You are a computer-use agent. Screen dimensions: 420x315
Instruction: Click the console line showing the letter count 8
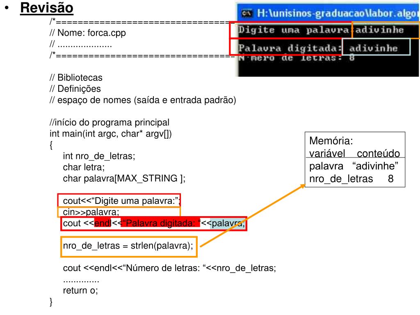pyautogui.click(x=297, y=57)
